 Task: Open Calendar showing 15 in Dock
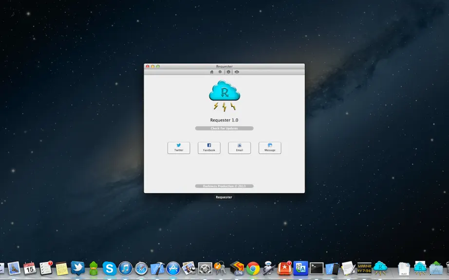[x=30, y=268]
